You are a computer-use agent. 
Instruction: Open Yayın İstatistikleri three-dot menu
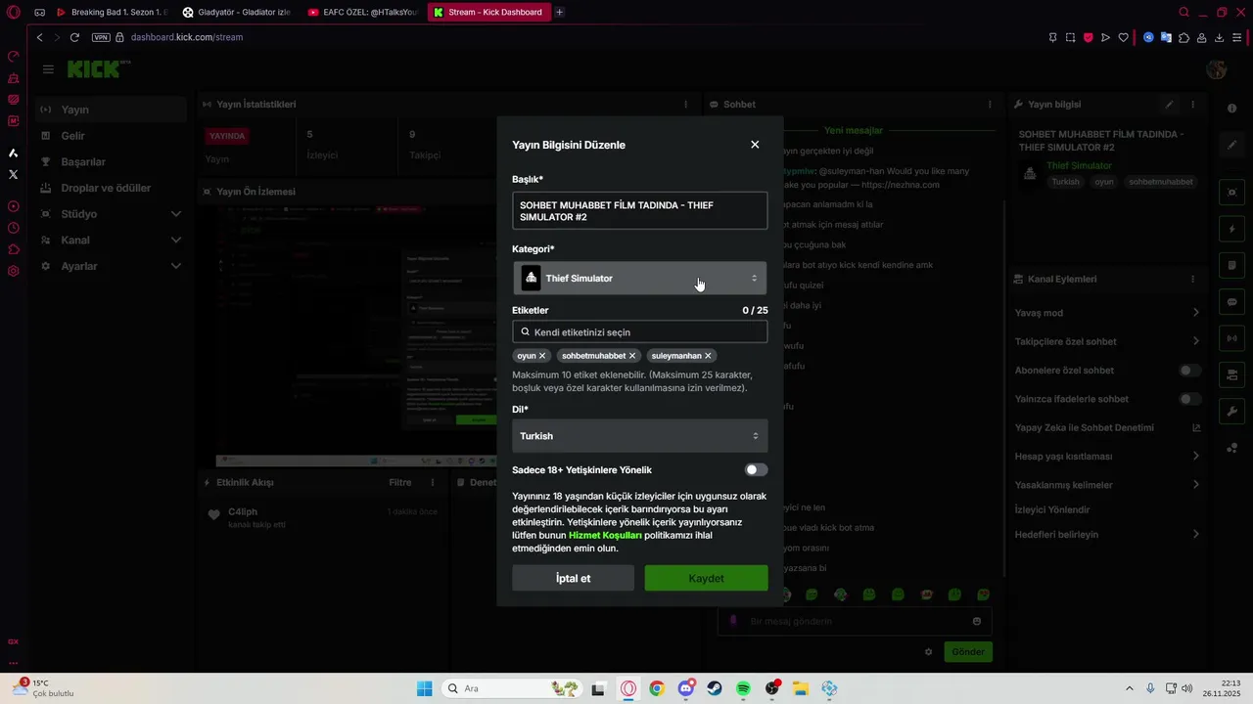click(x=685, y=105)
